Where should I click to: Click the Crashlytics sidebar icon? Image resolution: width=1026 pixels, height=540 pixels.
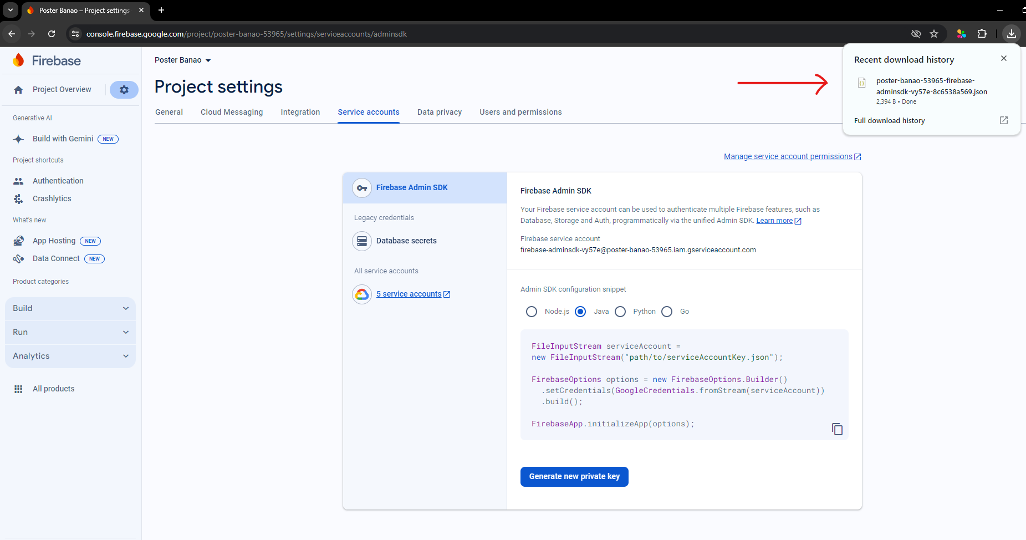coord(18,199)
